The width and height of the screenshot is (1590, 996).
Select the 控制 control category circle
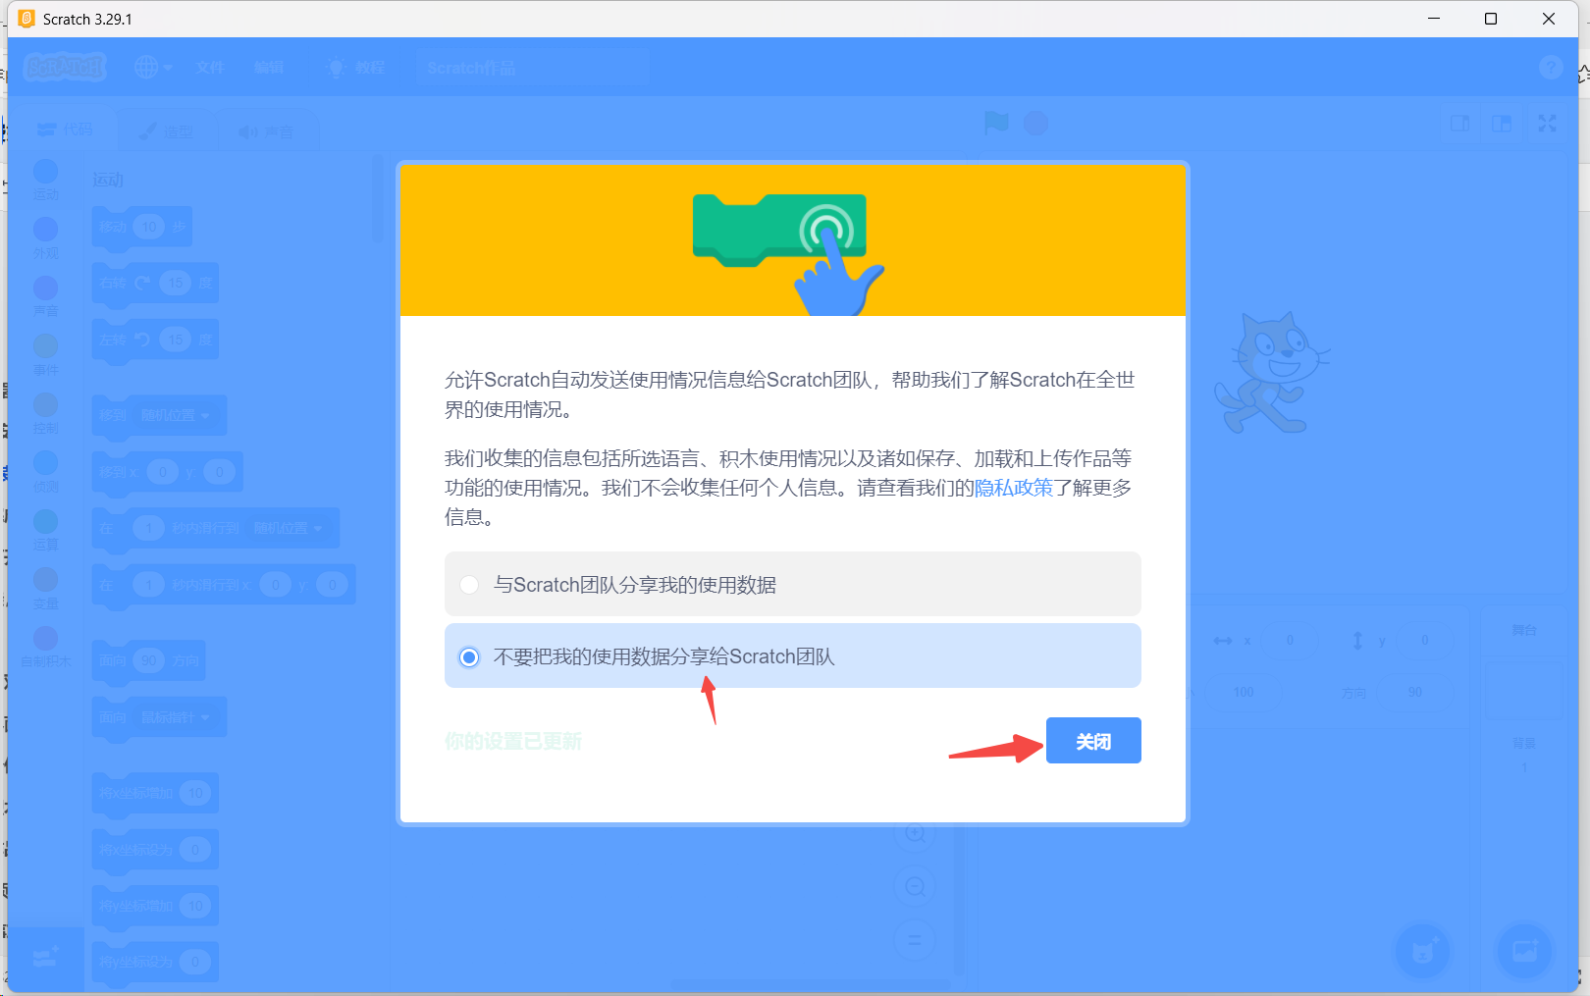(x=45, y=404)
